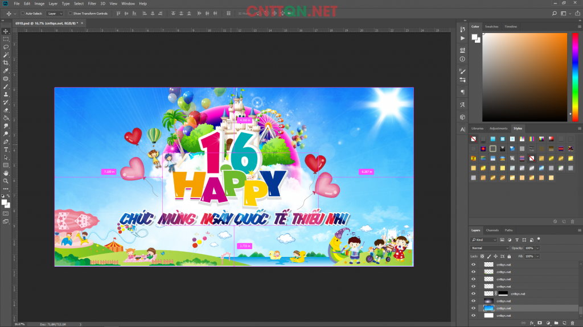Select the Lasso tool

point(6,47)
